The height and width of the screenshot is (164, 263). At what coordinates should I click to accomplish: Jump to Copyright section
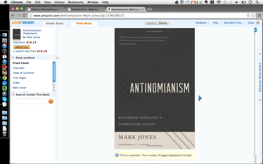(18, 68)
